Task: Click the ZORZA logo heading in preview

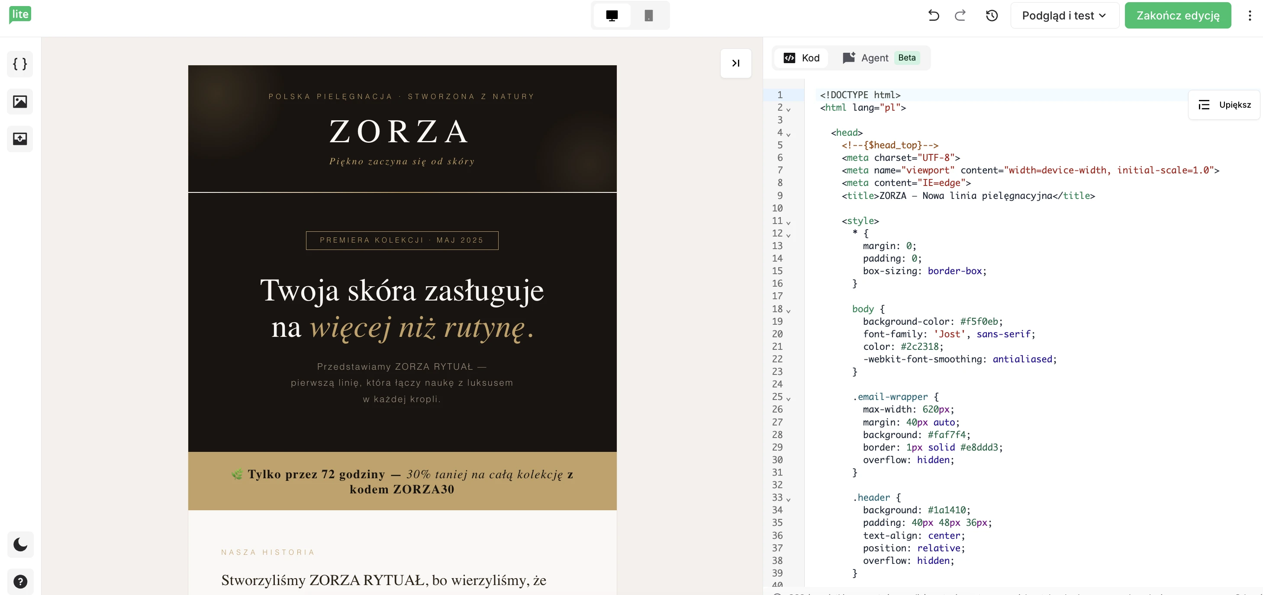Action: (399, 131)
